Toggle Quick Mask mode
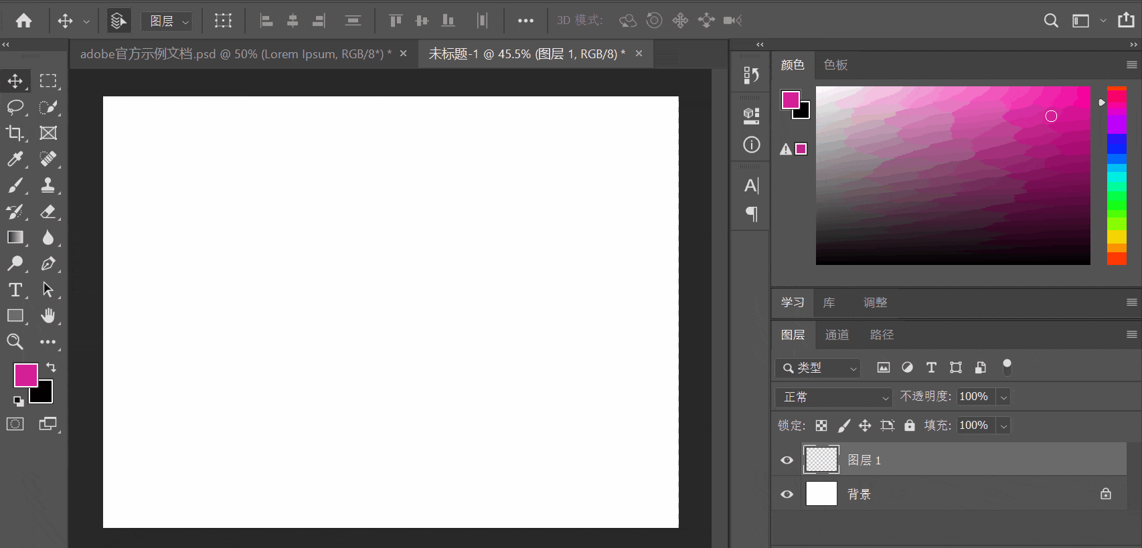Screen dimensions: 1142x548 15,424
